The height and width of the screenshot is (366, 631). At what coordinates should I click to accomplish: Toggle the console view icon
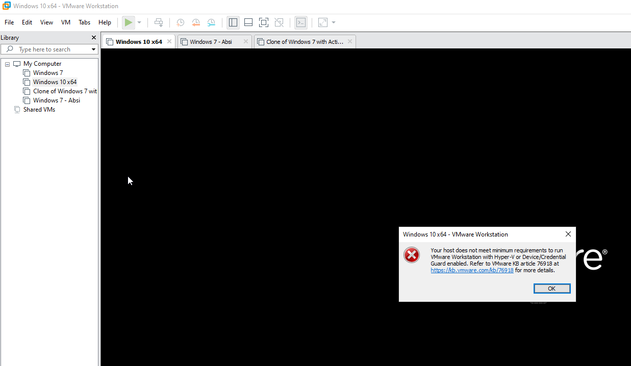point(301,22)
